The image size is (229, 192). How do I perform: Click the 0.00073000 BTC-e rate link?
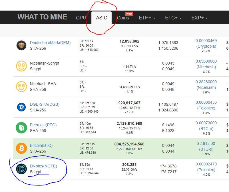206,126
